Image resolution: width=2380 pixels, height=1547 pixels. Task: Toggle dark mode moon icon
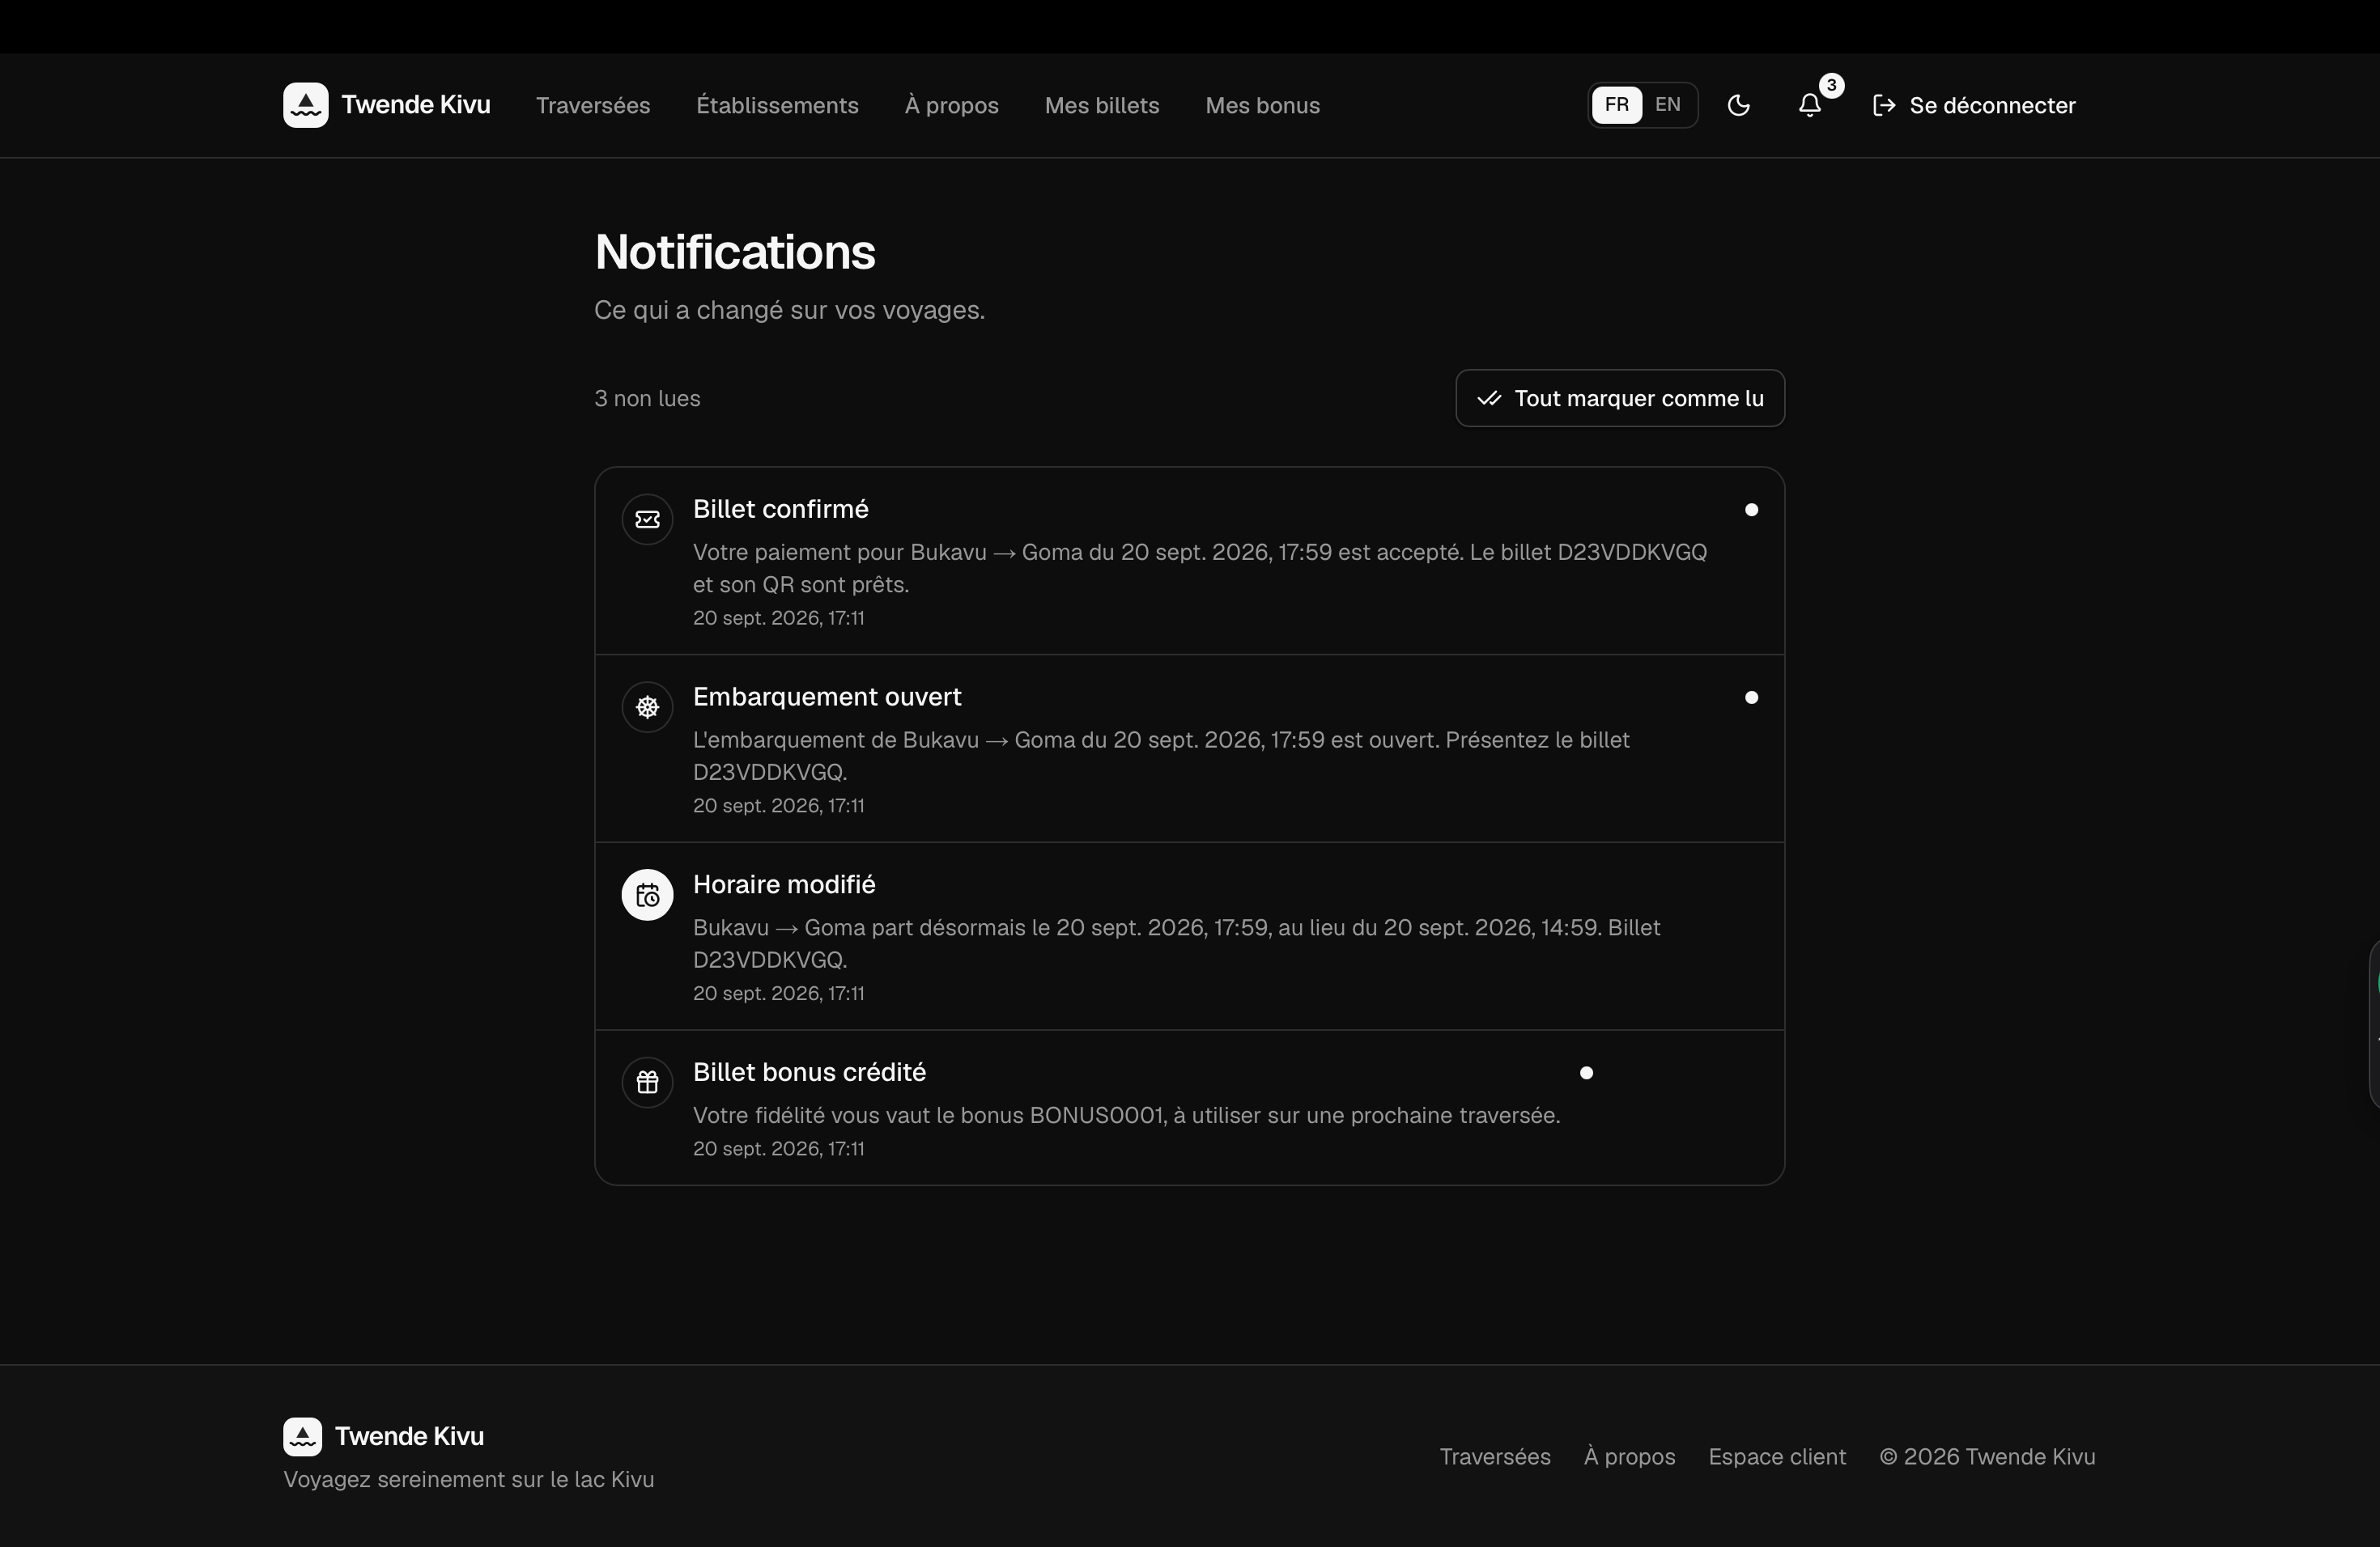tap(1739, 105)
